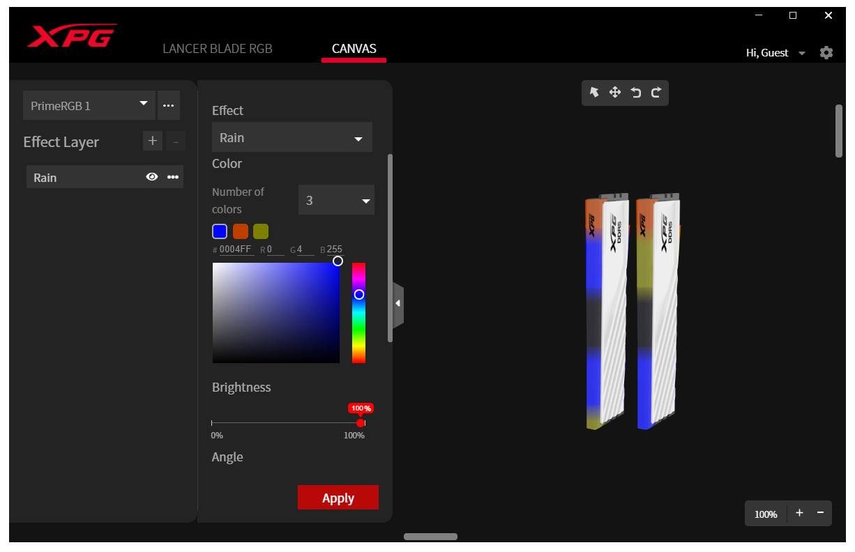Select the arrow pointer tool in canvas toolbar

point(594,93)
